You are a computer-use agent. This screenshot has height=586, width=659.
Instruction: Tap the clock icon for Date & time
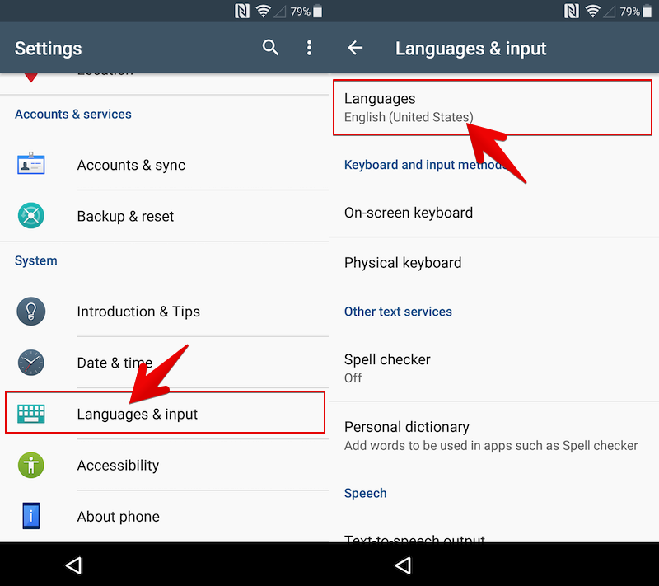[x=30, y=363]
